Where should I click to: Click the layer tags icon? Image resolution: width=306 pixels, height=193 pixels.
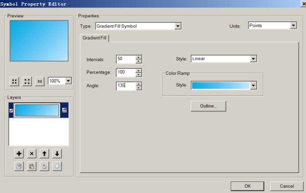tap(57, 166)
